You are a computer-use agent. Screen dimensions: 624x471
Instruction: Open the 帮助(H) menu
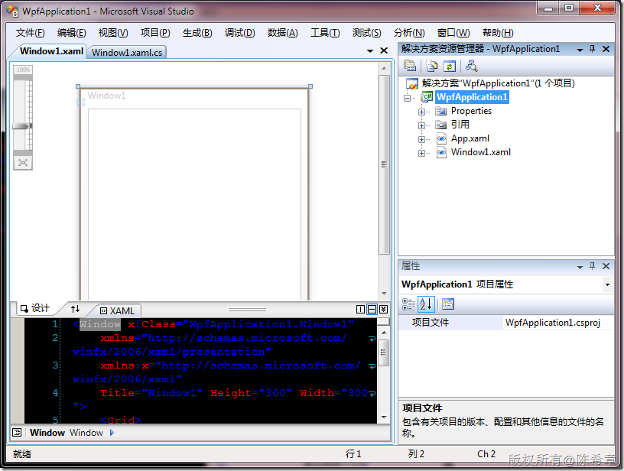tap(498, 33)
